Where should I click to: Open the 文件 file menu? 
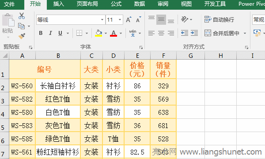9,4
